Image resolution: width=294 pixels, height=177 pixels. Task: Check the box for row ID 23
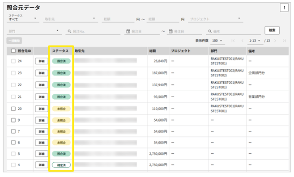point(13,73)
